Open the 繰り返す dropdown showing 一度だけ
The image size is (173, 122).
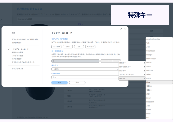[x=85, y=69]
